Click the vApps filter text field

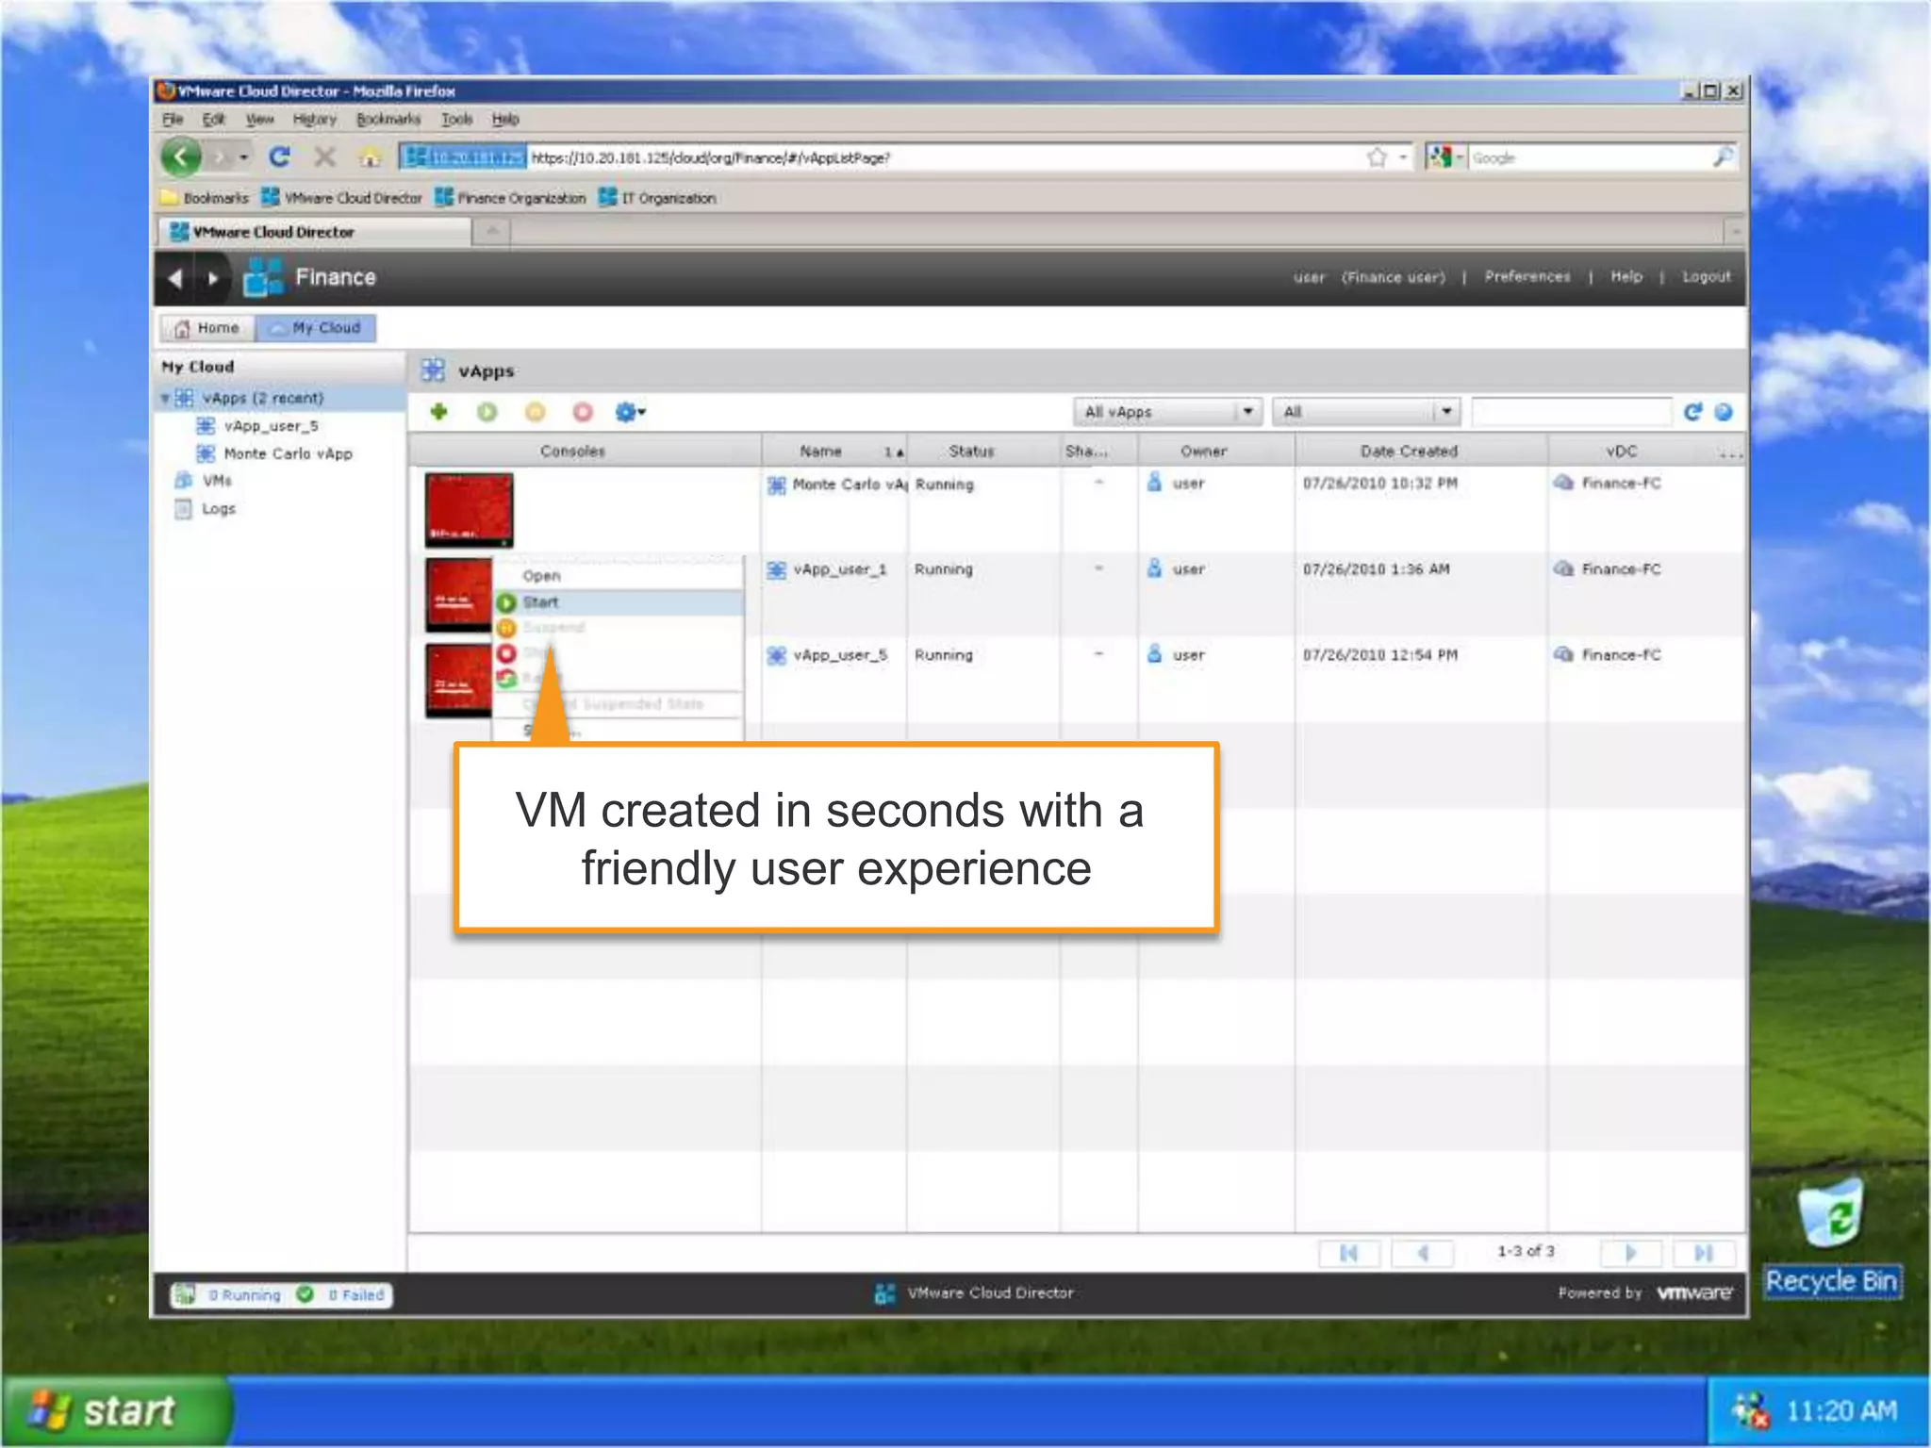pos(1572,412)
